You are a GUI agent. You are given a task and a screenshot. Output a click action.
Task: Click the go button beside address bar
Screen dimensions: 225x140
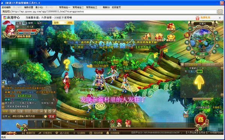(x=220, y=12)
